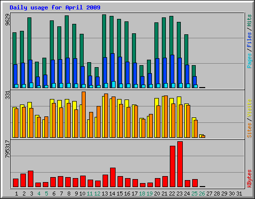Click day label '16' on the x-axis

(127, 194)
